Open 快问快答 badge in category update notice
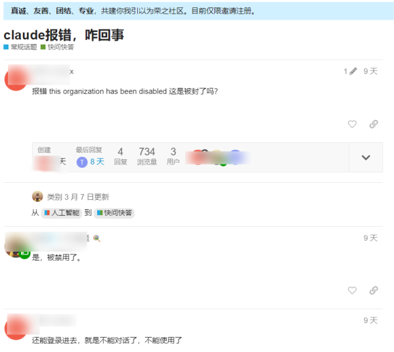394x352 pixels. pyautogui.click(x=114, y=213)
